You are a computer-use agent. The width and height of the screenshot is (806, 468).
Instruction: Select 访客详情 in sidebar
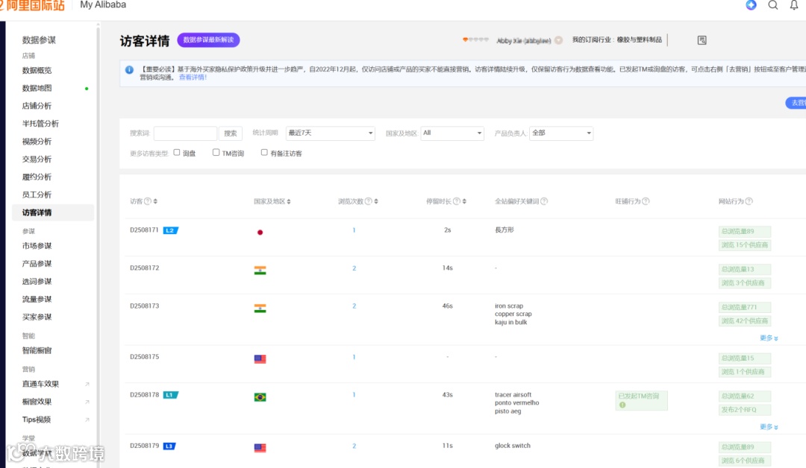[53, 212]
